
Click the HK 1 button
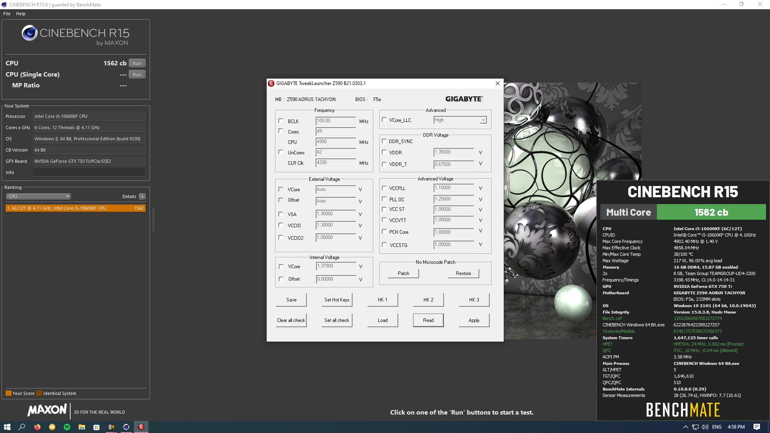(383, 300)
